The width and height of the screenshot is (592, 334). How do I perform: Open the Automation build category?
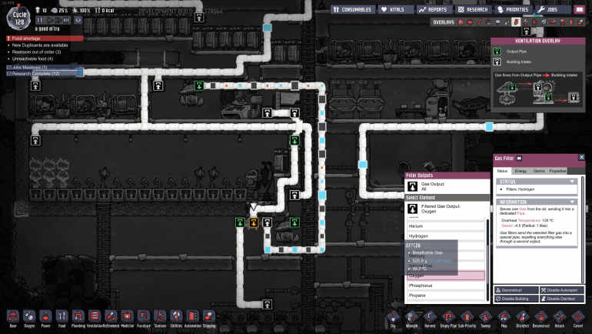click(192, 319)
